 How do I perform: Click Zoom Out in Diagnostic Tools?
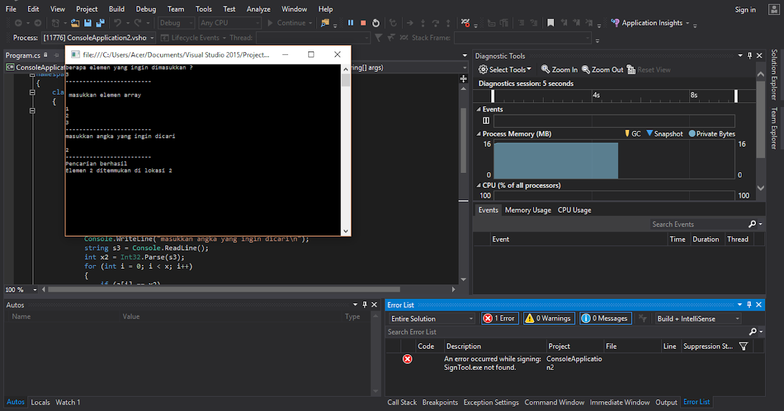(x=602, y=70)
